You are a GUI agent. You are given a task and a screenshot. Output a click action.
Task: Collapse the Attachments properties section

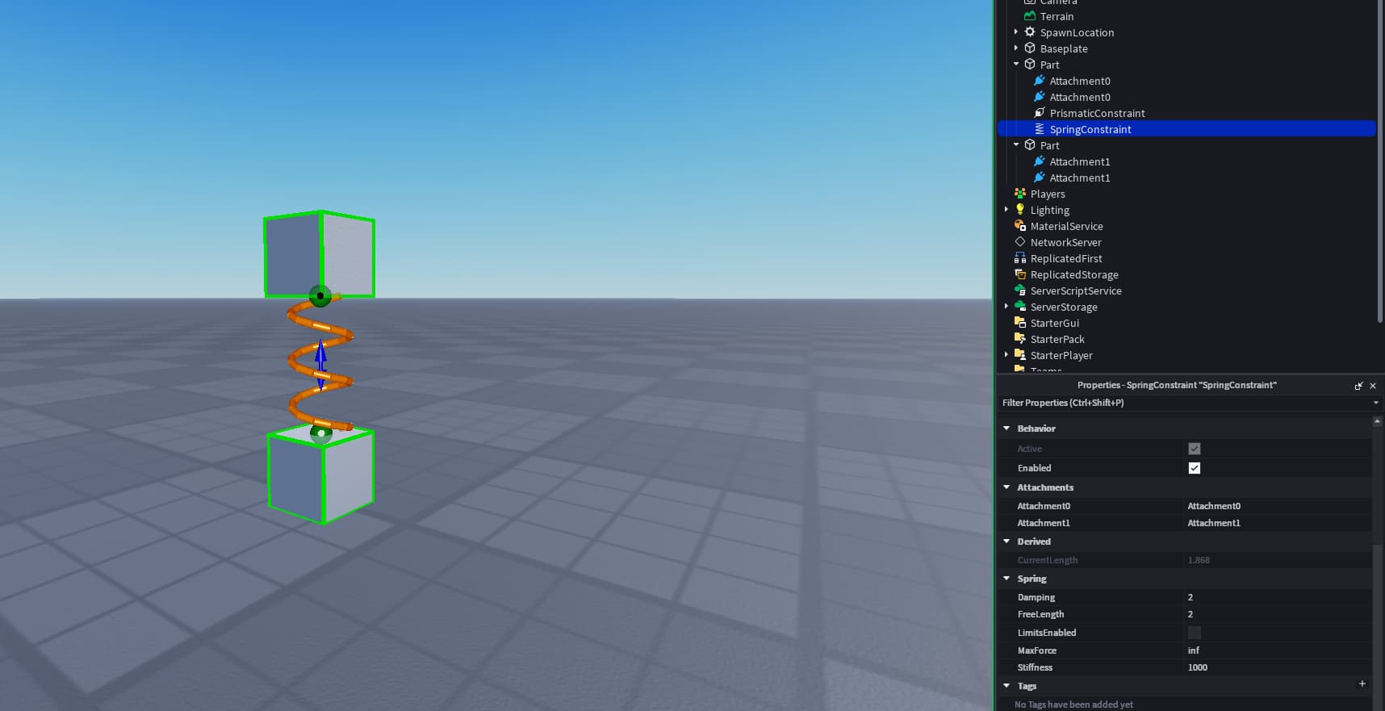[x=1006, y=487]
